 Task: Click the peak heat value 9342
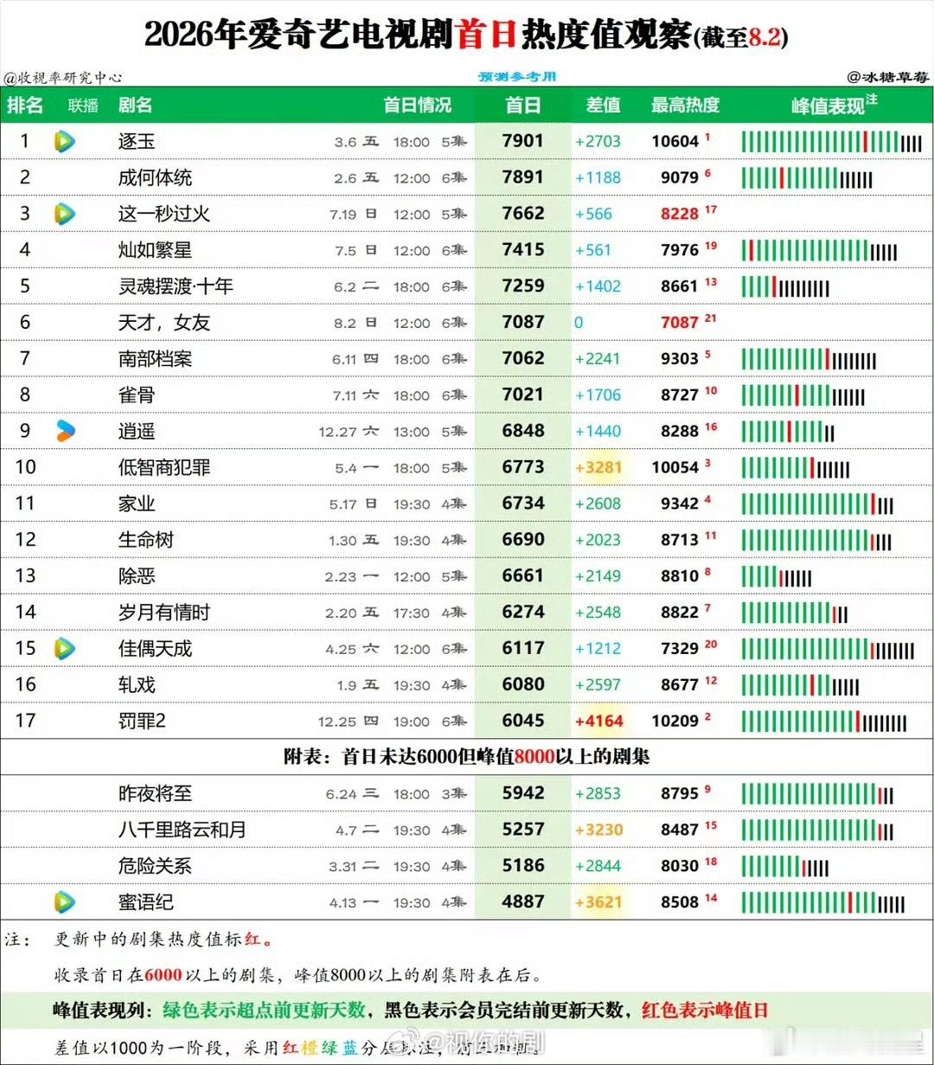[x=680, y=504]
